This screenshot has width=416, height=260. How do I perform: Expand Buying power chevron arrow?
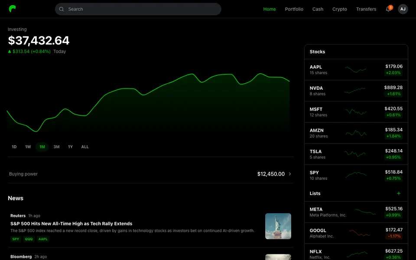(290, 174)
